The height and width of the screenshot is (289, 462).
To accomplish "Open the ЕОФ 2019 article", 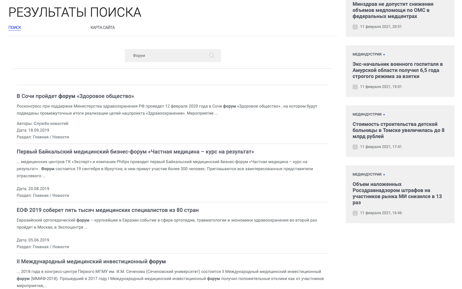I will pyautogui.click(x=107, y=210).
